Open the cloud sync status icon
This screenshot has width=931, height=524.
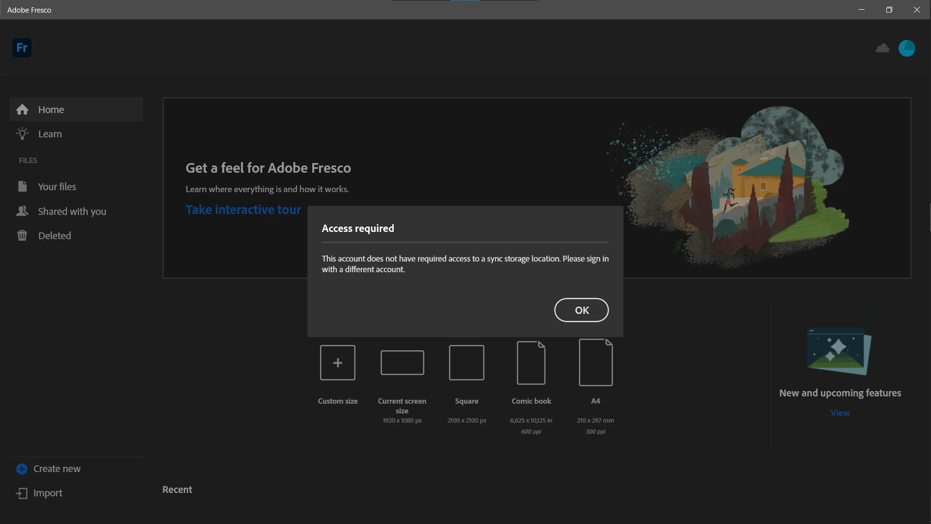tap(883, 48)
